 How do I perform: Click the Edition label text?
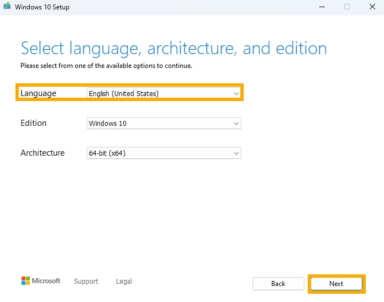34,123
